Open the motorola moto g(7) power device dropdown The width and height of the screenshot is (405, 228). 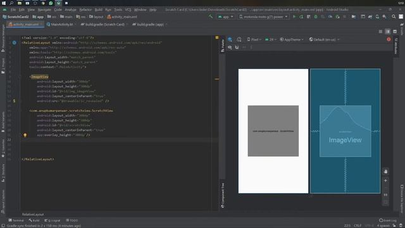point(263,16)
